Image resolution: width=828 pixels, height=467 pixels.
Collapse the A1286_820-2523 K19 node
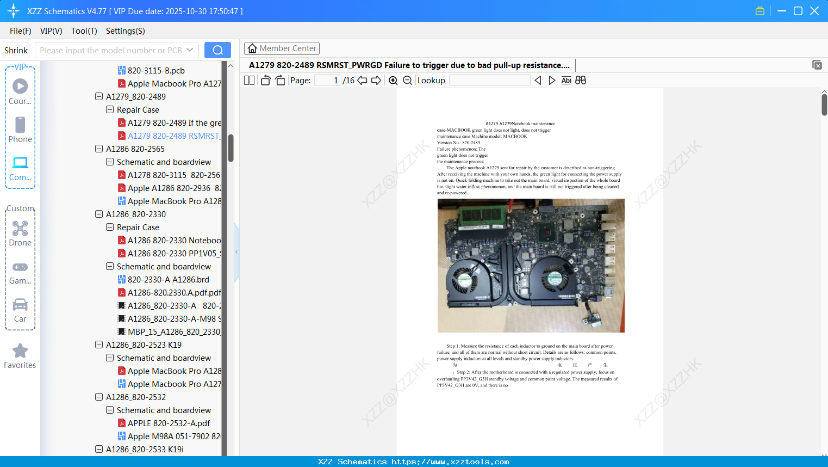(x=99, y=345)
